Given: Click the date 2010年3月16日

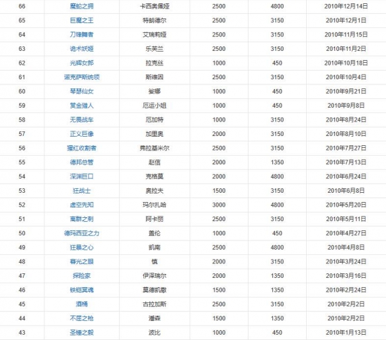Looking at the screenshot, I should [x=346, y=275].
